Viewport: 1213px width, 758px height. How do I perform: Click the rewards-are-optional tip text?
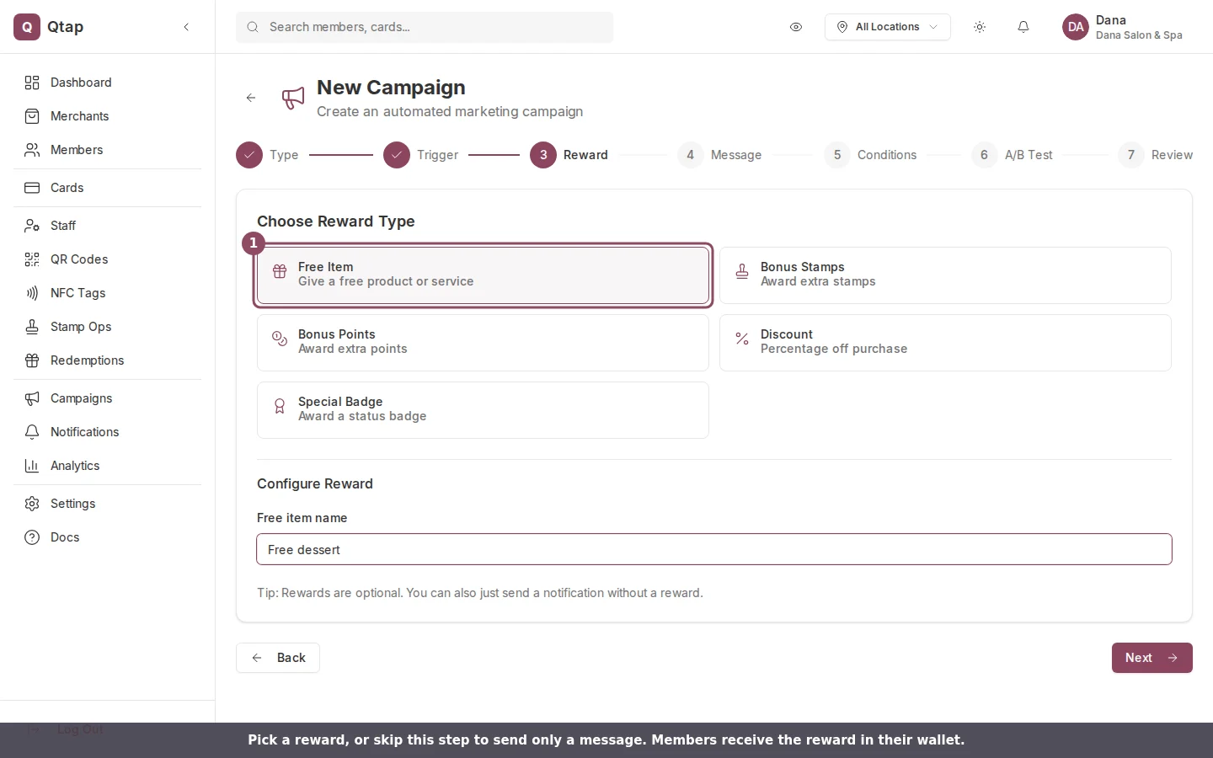tap(480, 593)
